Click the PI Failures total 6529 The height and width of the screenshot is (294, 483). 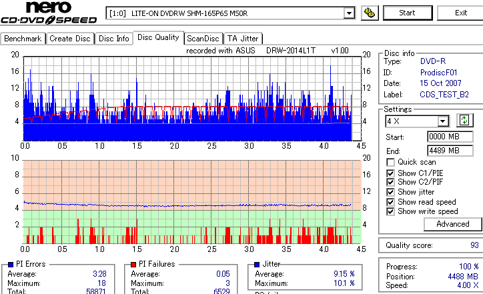tap(221, 291)
